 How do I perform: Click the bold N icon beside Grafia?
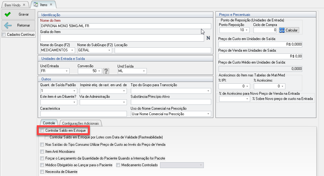coord(208,38)
